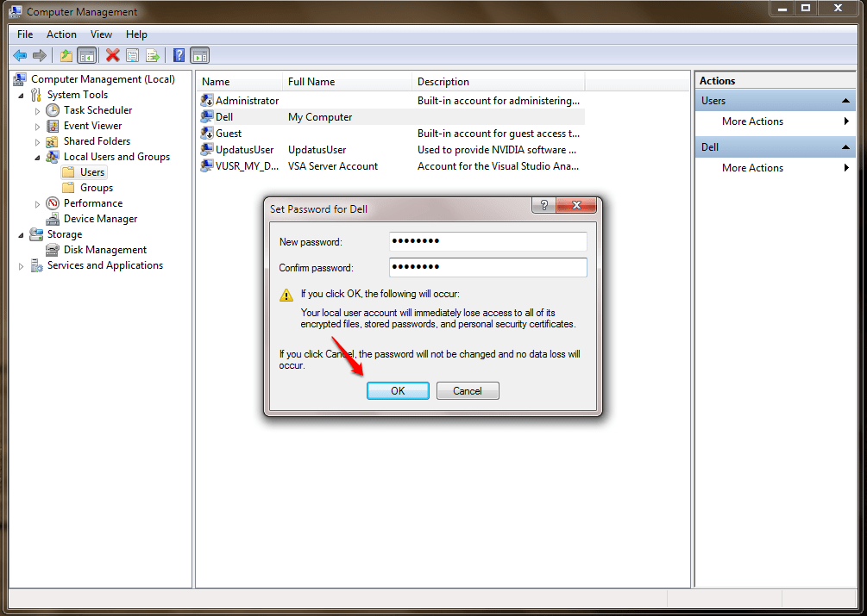Sort the list by Name column header
This screenshot has width=867, height=616.
tap(240, 82)
